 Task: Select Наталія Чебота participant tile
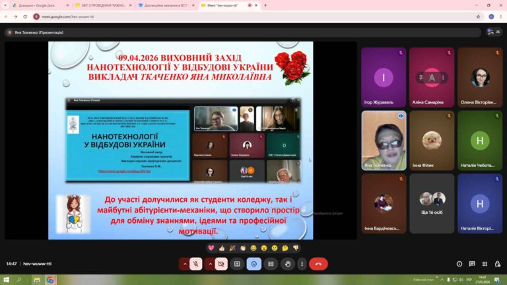pyautogui.click(x=480, y=141)
